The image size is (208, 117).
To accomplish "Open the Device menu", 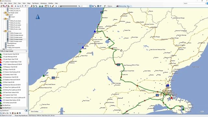I will (x=10, y=3).
